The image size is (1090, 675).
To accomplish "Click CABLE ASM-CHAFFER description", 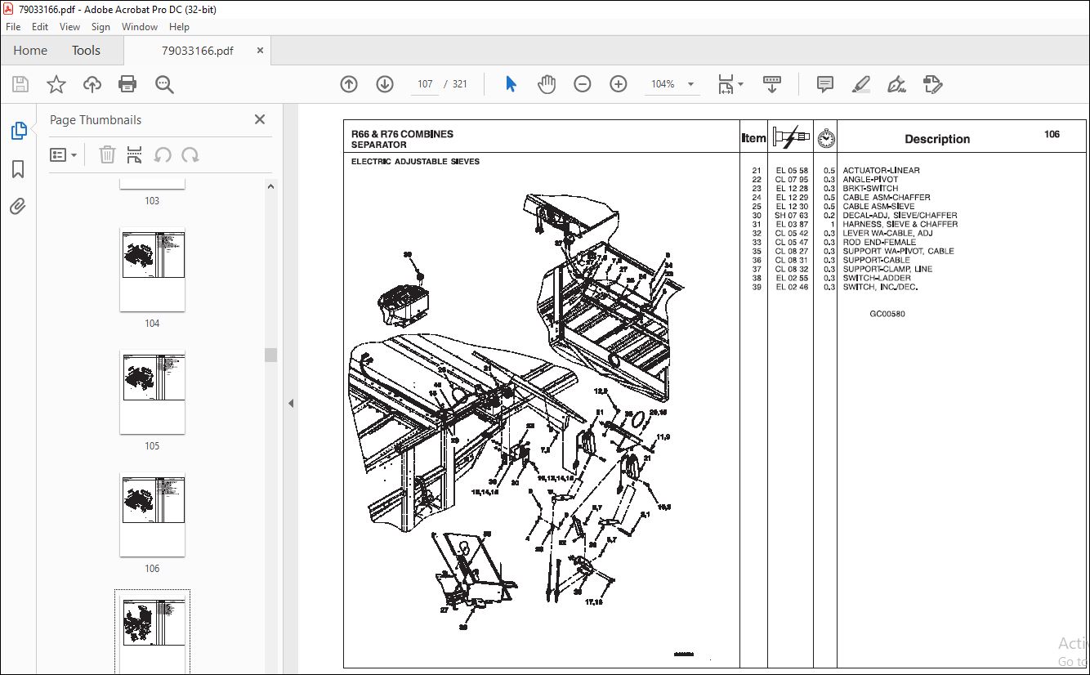I will pyautogui.click(x=887, y=197).
